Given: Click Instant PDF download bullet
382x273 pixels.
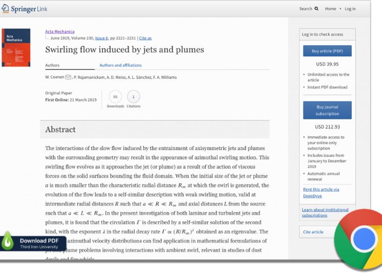Looking at the screenshot, I should click(x=327, y=87).
